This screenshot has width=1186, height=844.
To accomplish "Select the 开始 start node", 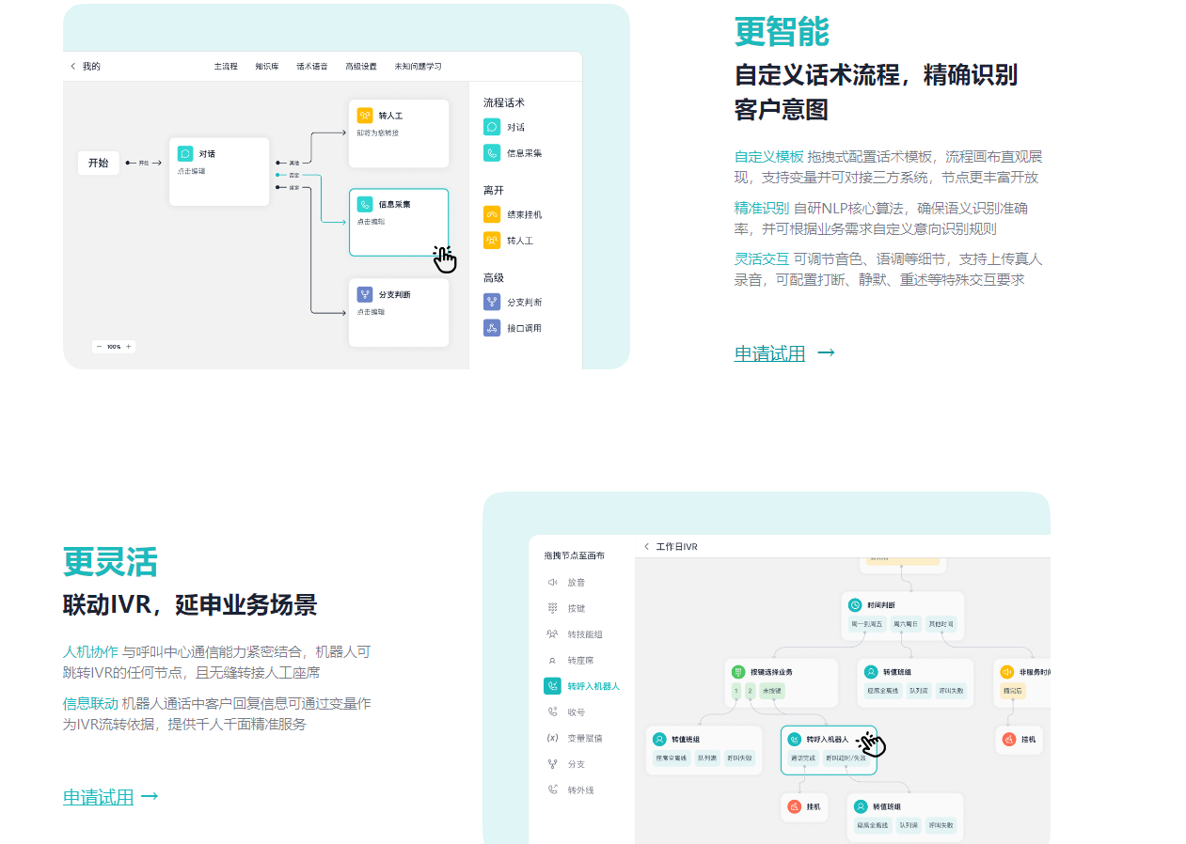I will [99, 163].
